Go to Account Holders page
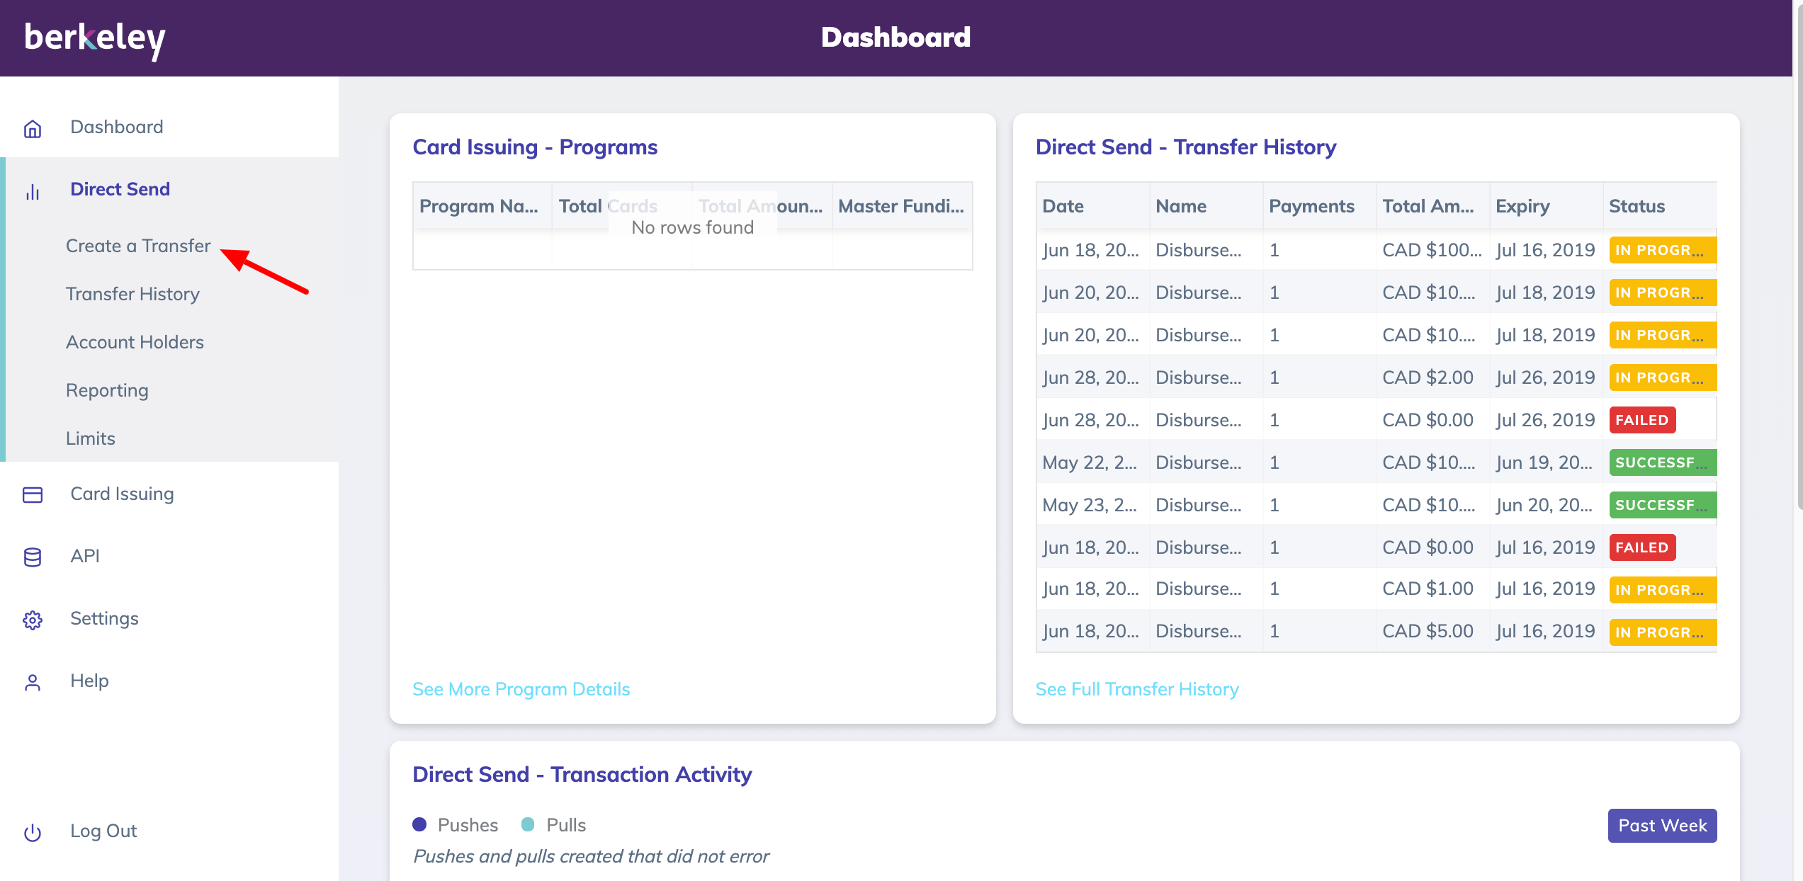Screen dimensions: 1803x881 pos(135,342)
